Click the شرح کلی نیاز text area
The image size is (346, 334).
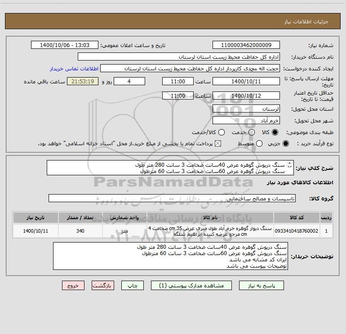(x=170, y=168)
